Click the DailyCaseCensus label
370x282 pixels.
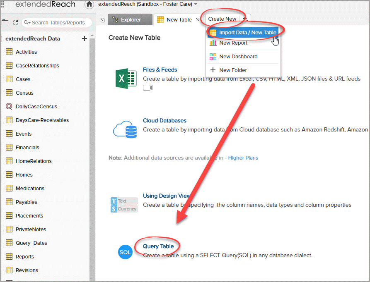click(x=36, y=106)
